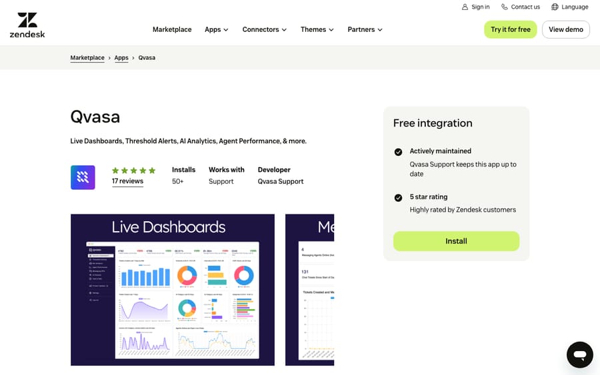
Task: Click 'Qvasa Support keeps this app up to date'
Action: [463, 169]
